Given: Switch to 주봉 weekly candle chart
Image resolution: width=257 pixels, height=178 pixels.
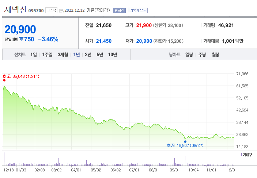Looking at the screenshot, I should 202,54.
